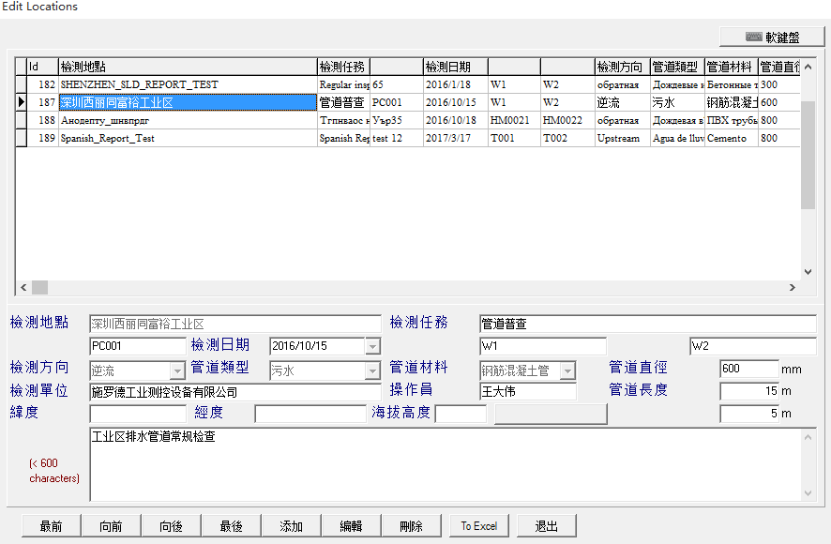Viewport: 831px width, 544px height.
Task: Export data with To Excel button
Action: pyautogui.click(x=478, y=526)
